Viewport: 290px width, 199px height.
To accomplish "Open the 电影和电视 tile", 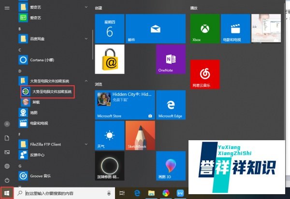I will point(235,28).
